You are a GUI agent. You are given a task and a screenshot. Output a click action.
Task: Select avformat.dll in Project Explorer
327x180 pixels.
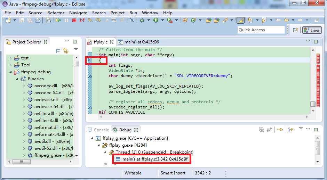pos(50,127)
